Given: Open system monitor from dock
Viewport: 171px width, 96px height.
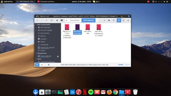Looking at the screenshot, I should [x=60, y=92].
